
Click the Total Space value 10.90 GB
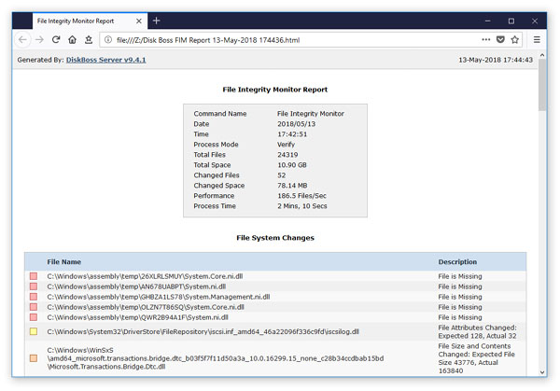(292, 165)
